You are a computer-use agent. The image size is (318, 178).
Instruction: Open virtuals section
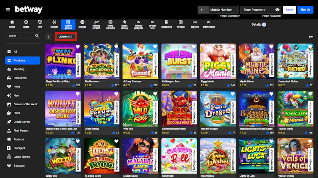pos(181,24)
